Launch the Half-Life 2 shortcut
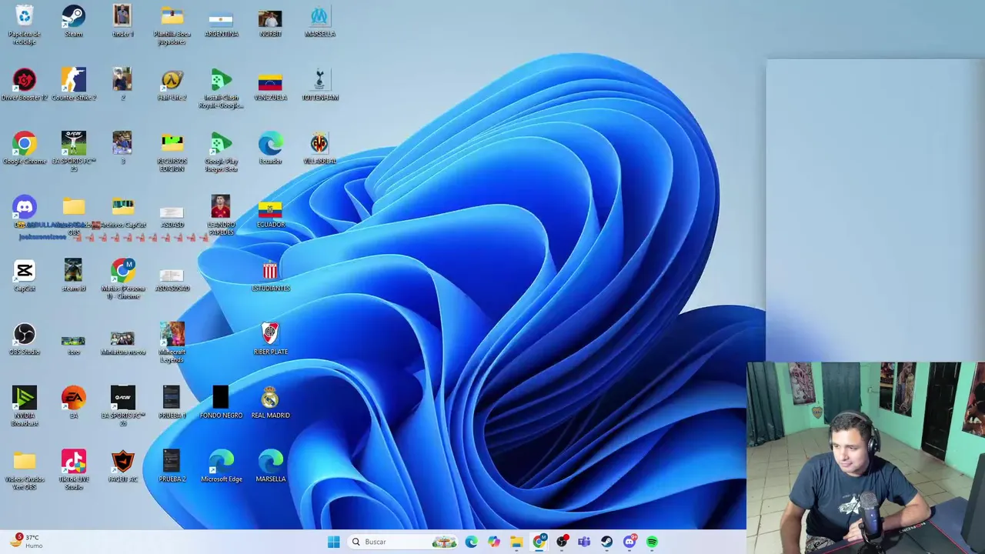 tap(172, 85)
